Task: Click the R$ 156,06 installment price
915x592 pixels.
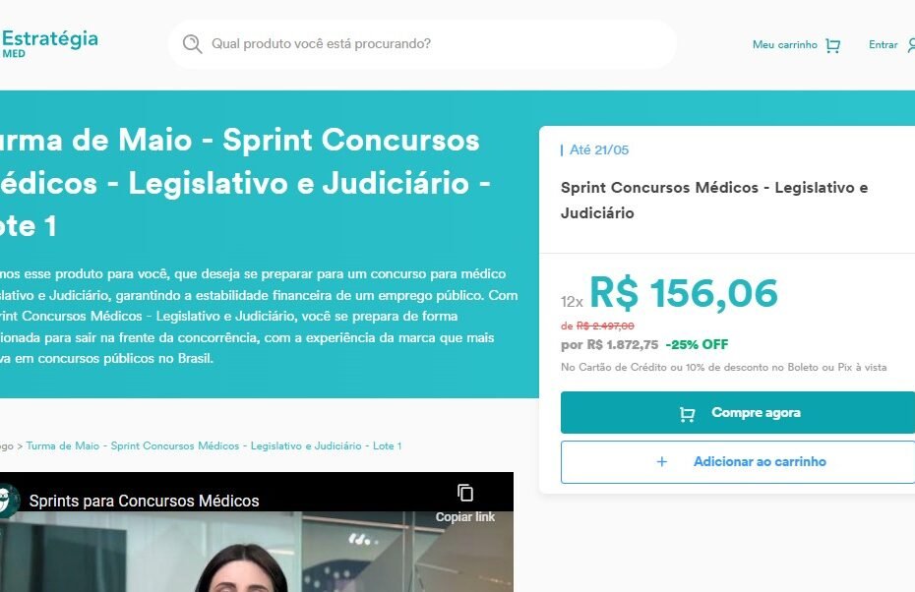Action: click(684, 293)
